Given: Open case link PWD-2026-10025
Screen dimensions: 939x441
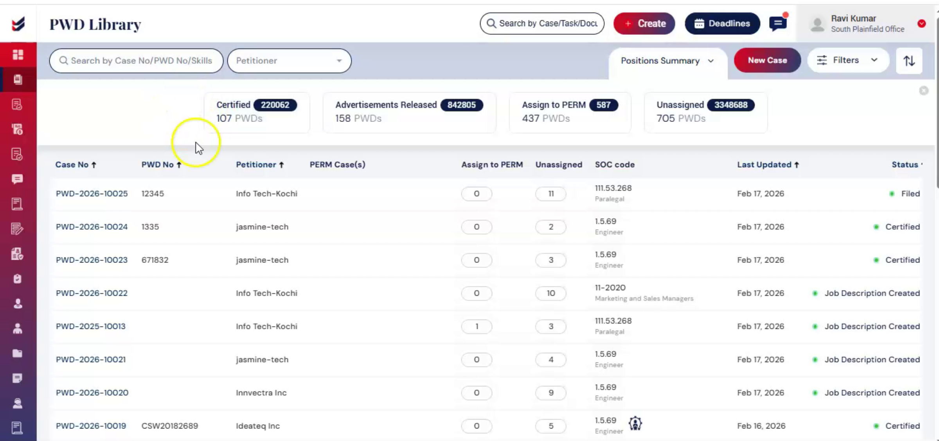Looking at the screenshot, I should 92,194.
